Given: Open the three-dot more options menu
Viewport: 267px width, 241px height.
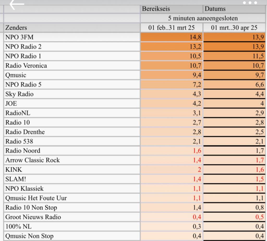Looking at the screenshot, I should point(250,3).
